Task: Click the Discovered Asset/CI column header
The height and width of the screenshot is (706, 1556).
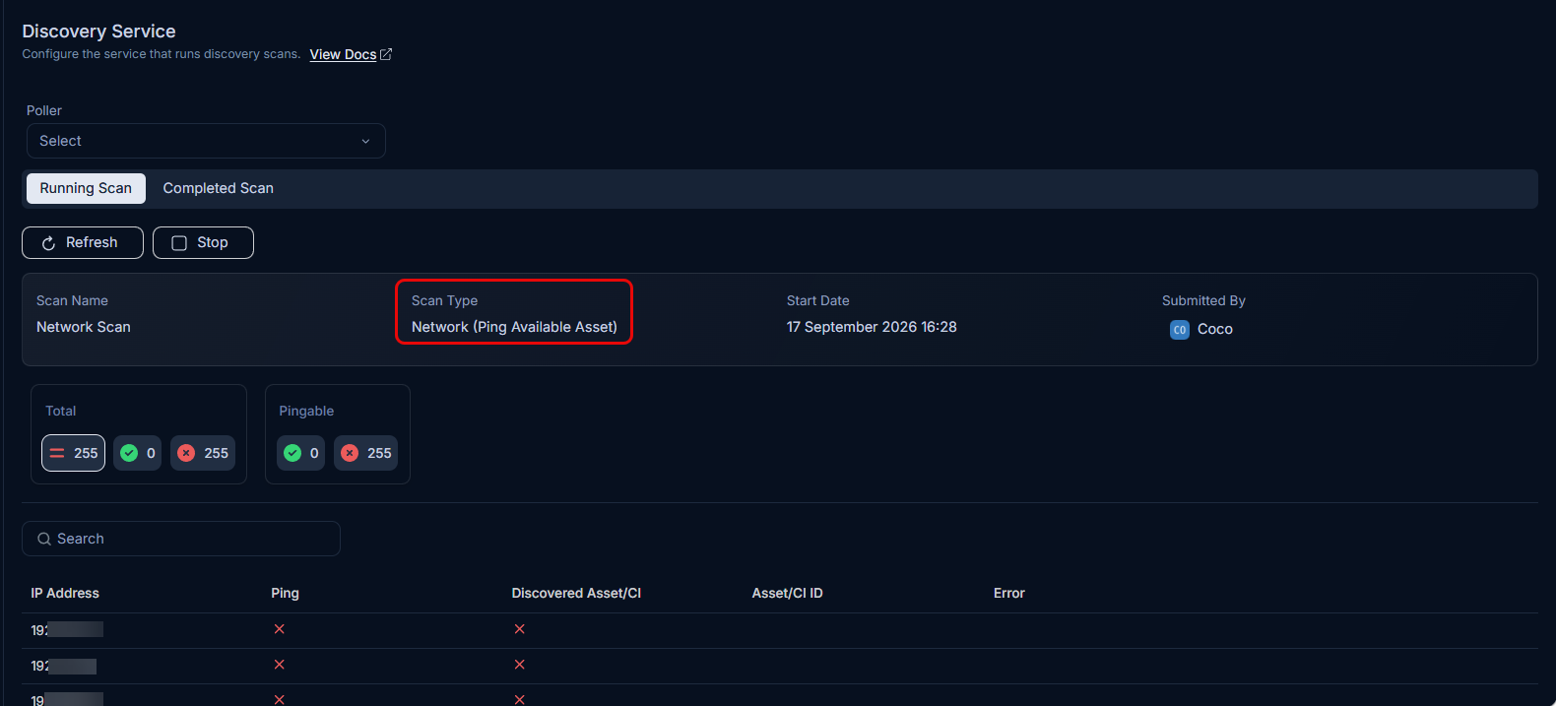Action: (x=576, y=593)
